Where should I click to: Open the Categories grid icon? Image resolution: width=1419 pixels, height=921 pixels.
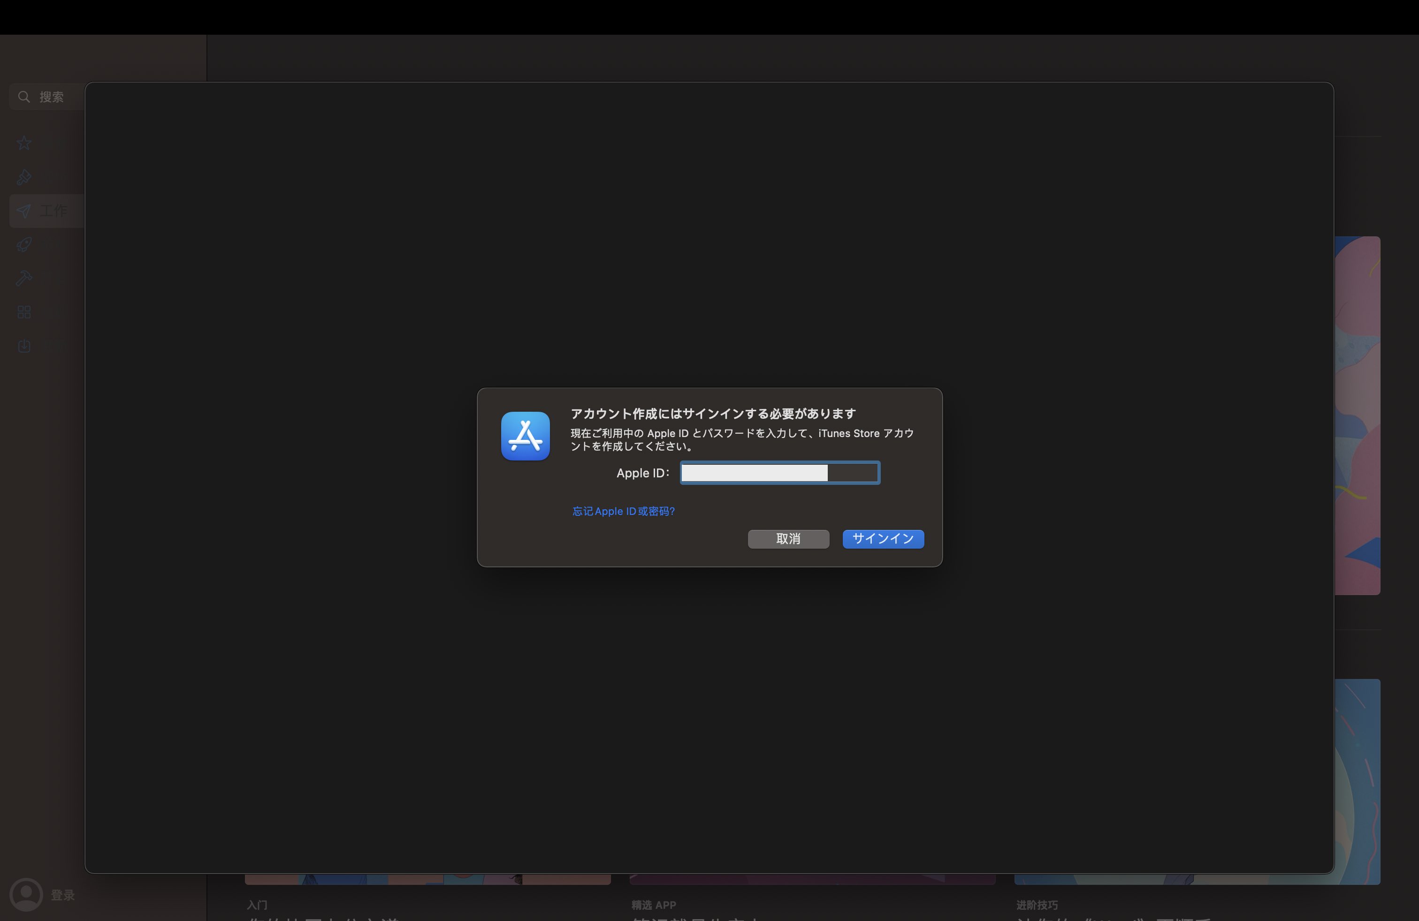point(24,312)
